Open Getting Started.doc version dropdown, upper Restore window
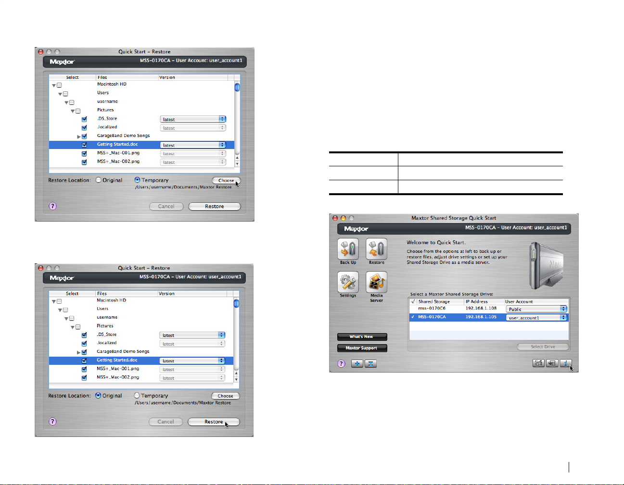The height and width of the screenshot is (485, 624). [x=193, y=145]
